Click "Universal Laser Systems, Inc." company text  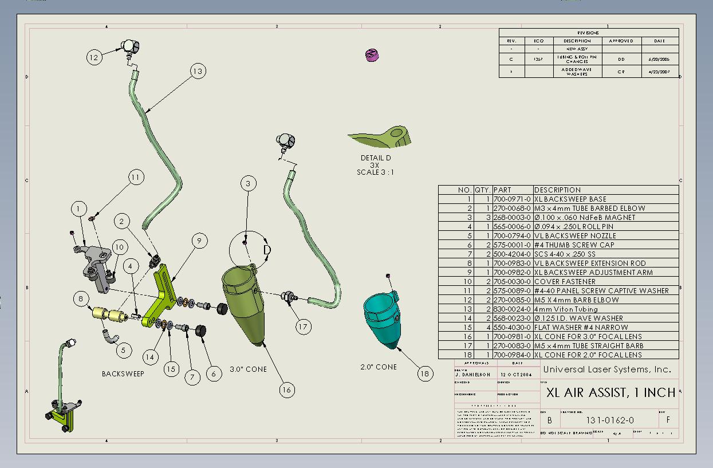click(x=606, y=369)
